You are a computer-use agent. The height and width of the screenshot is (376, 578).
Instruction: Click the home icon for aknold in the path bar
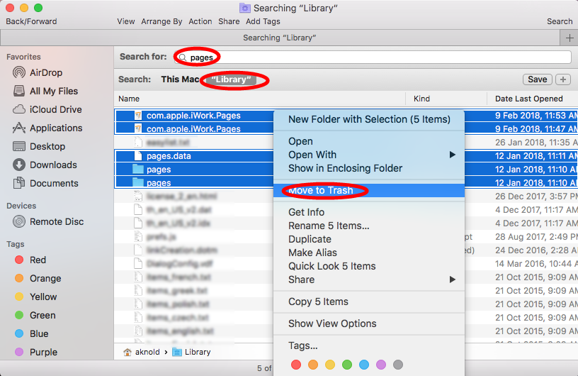click(x=127, y=352)
